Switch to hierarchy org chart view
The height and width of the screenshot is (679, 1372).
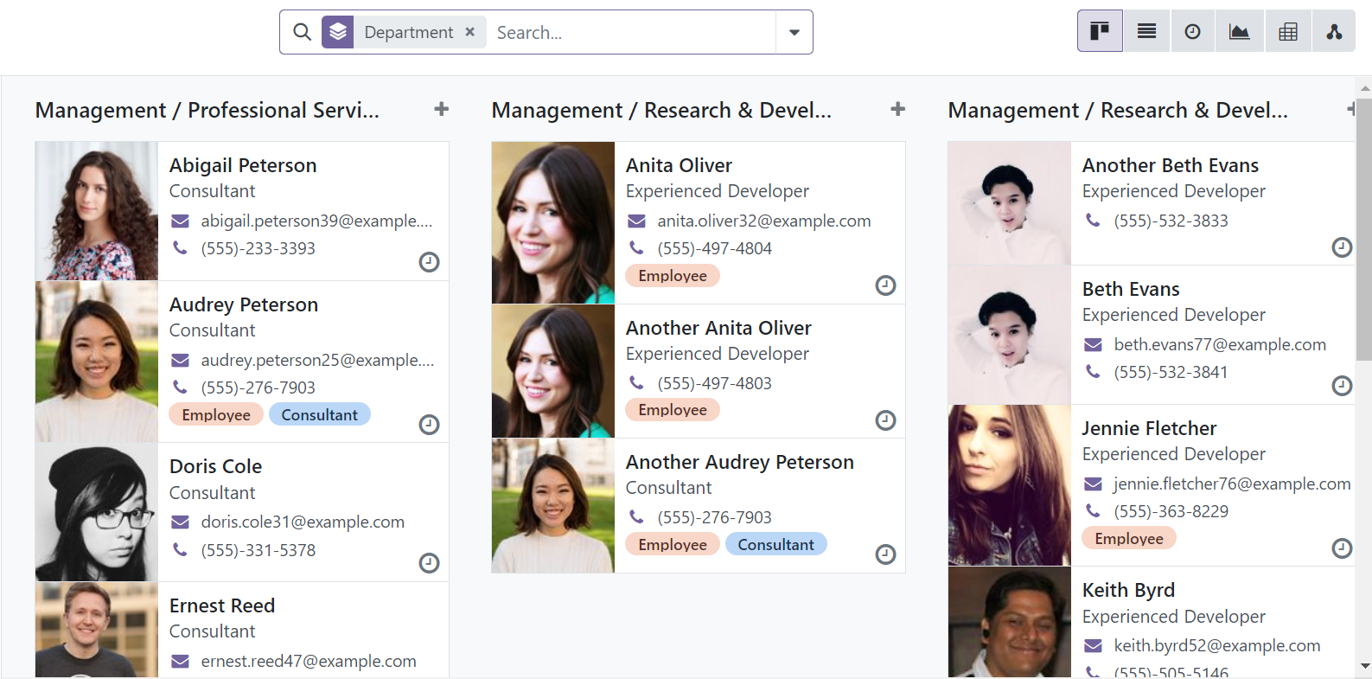(x=1333, y=32)
